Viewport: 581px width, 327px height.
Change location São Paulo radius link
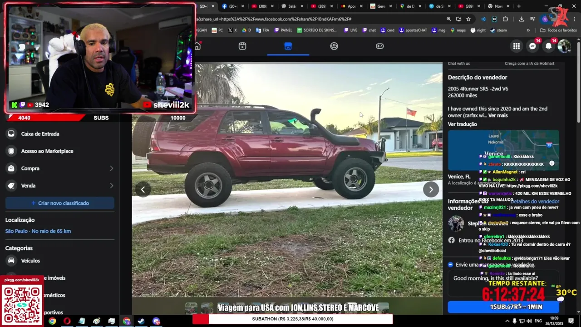point(38,231)
